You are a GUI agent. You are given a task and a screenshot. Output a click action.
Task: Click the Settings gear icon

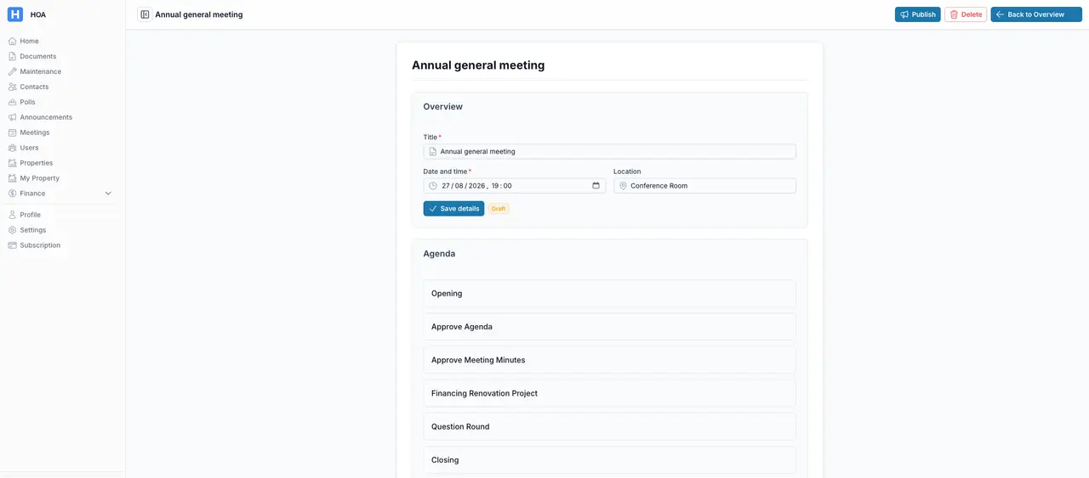pos(12,230)
